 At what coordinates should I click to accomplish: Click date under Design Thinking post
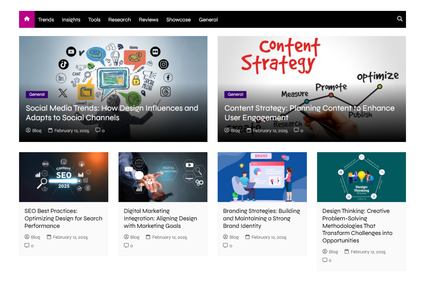coord(368,252)
